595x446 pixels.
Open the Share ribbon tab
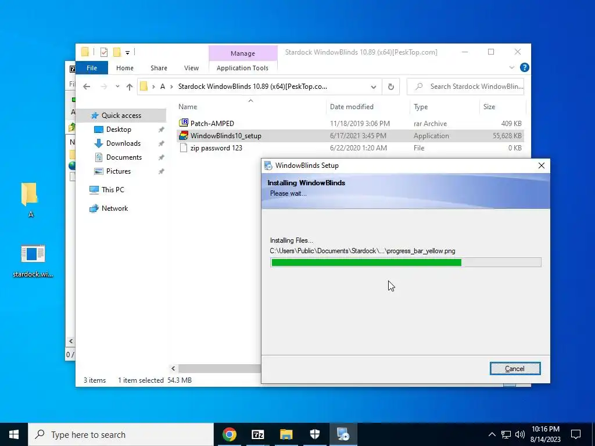click(159, 68)
